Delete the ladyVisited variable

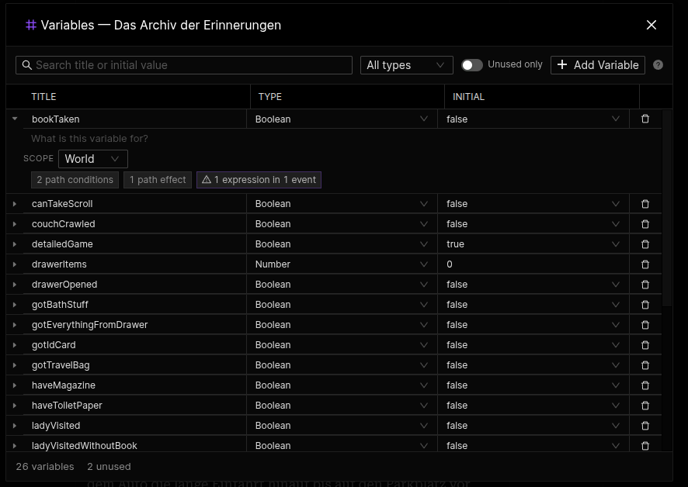coord(645,426)
